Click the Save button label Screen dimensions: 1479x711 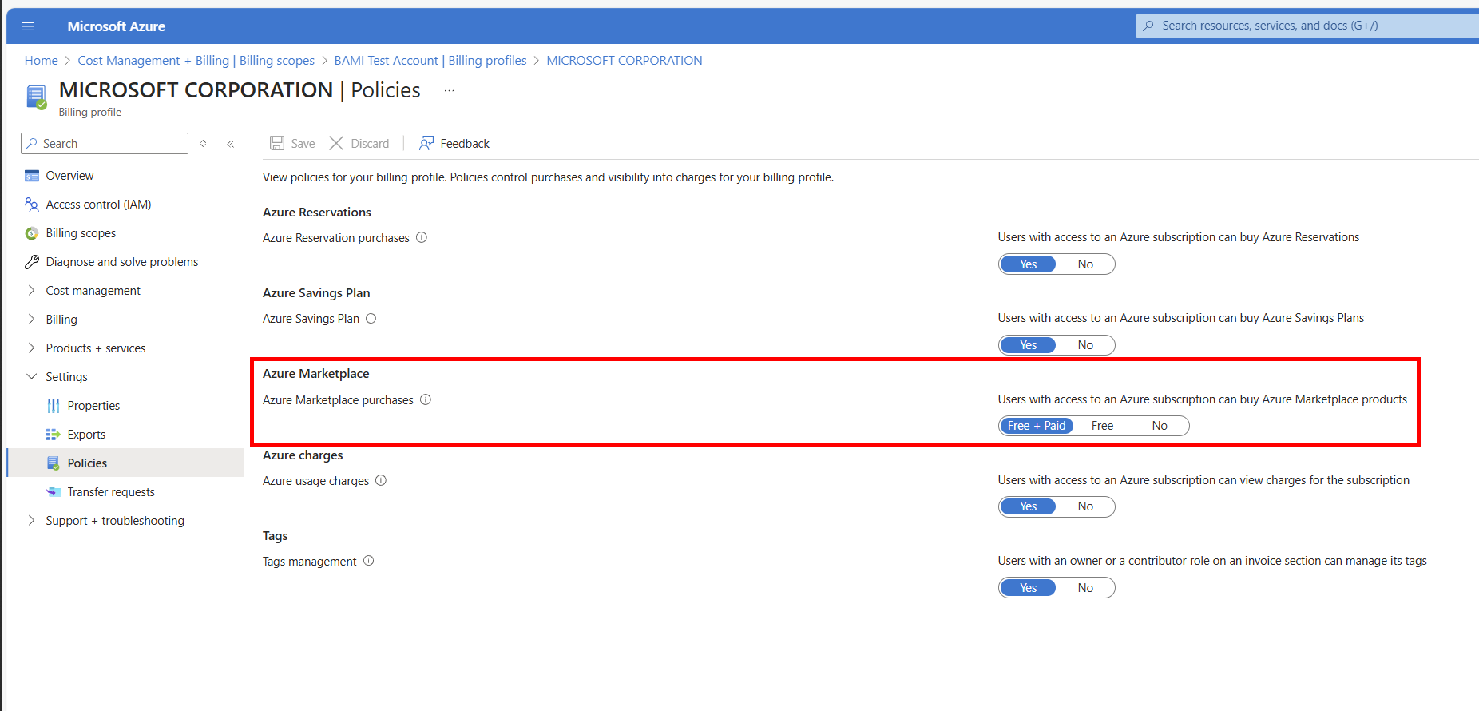tap(303, 144)
